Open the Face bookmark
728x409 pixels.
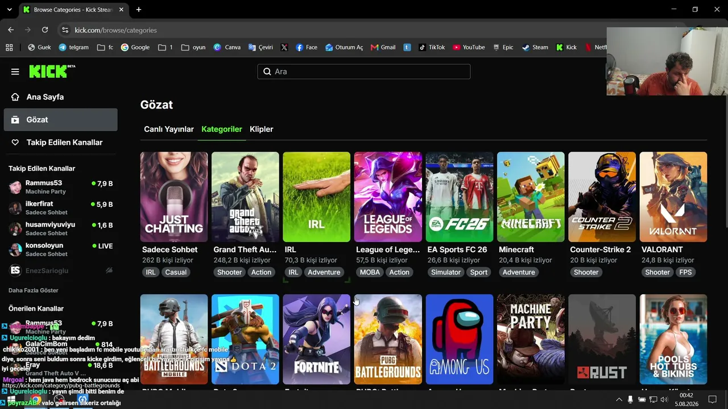click(307, 47)
